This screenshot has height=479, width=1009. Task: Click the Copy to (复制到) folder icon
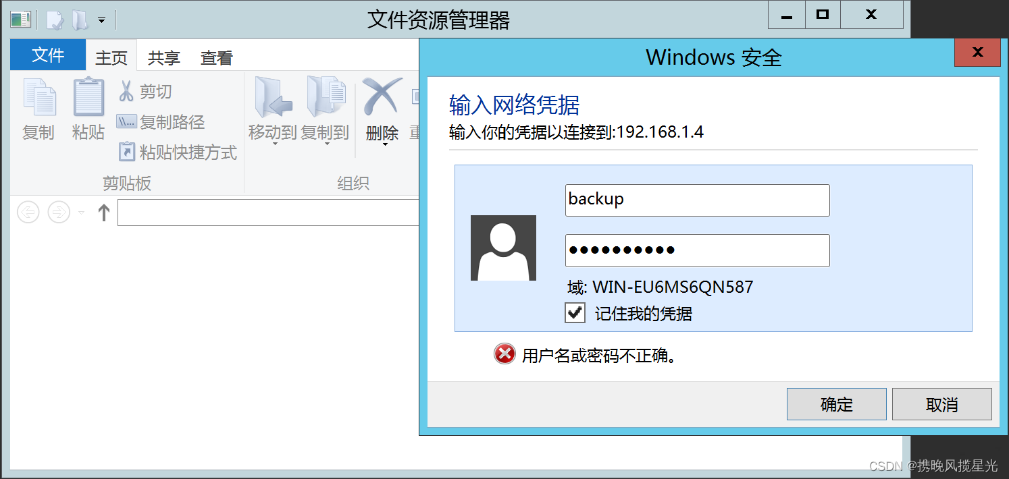coord(326,97)
